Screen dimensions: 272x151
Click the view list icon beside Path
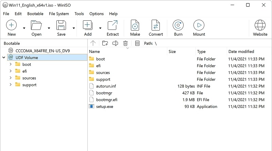click(x=137, y=43)
